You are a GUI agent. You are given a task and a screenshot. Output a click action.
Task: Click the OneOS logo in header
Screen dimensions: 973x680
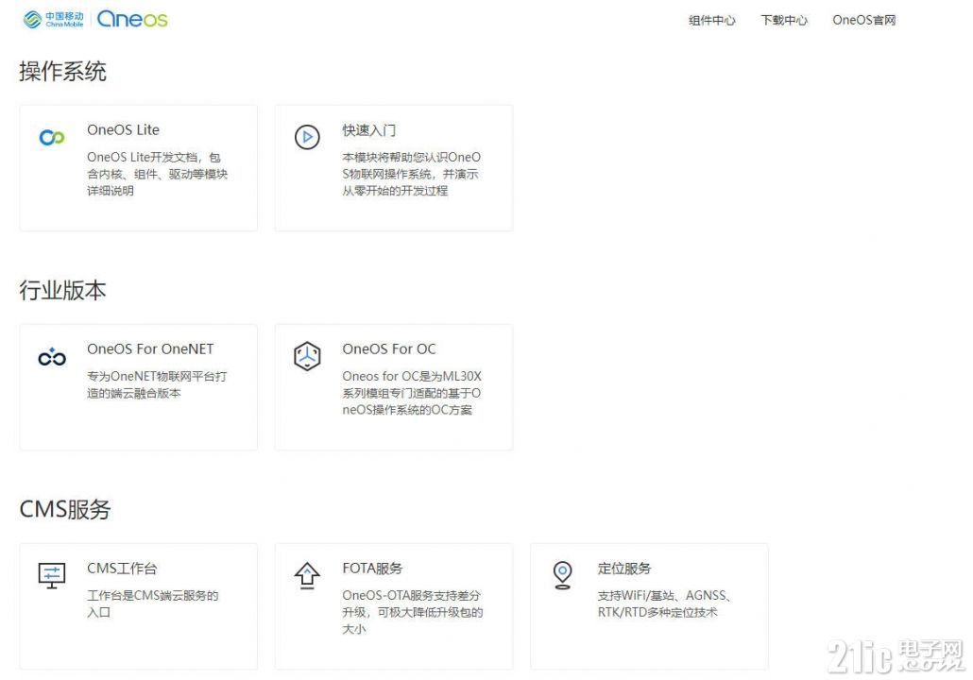pyautogui.click(x=132, y=19)
